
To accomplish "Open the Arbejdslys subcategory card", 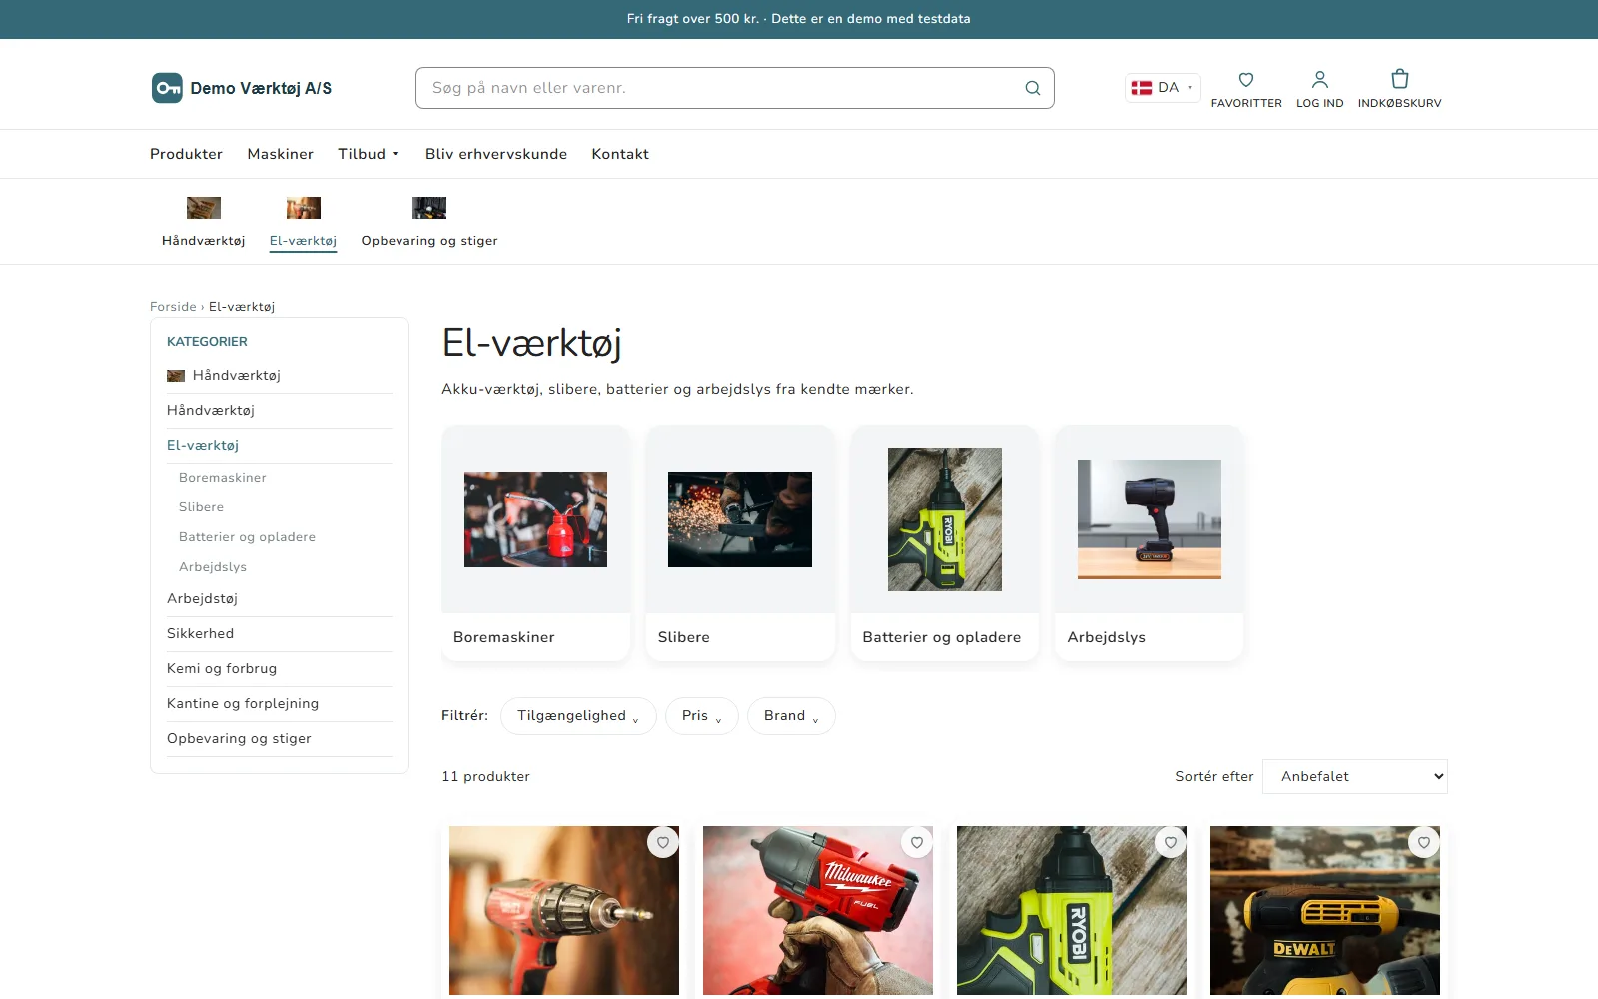I will [1150, 543].
